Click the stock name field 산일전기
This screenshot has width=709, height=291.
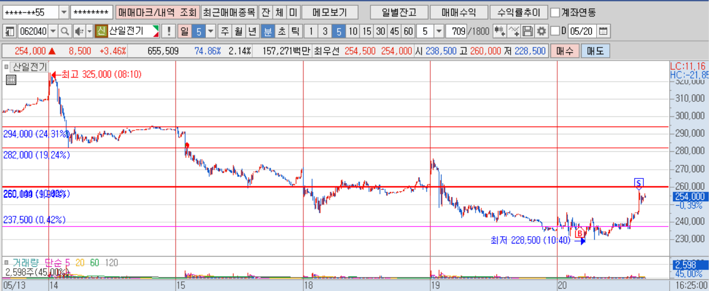(x=134, y=32)
